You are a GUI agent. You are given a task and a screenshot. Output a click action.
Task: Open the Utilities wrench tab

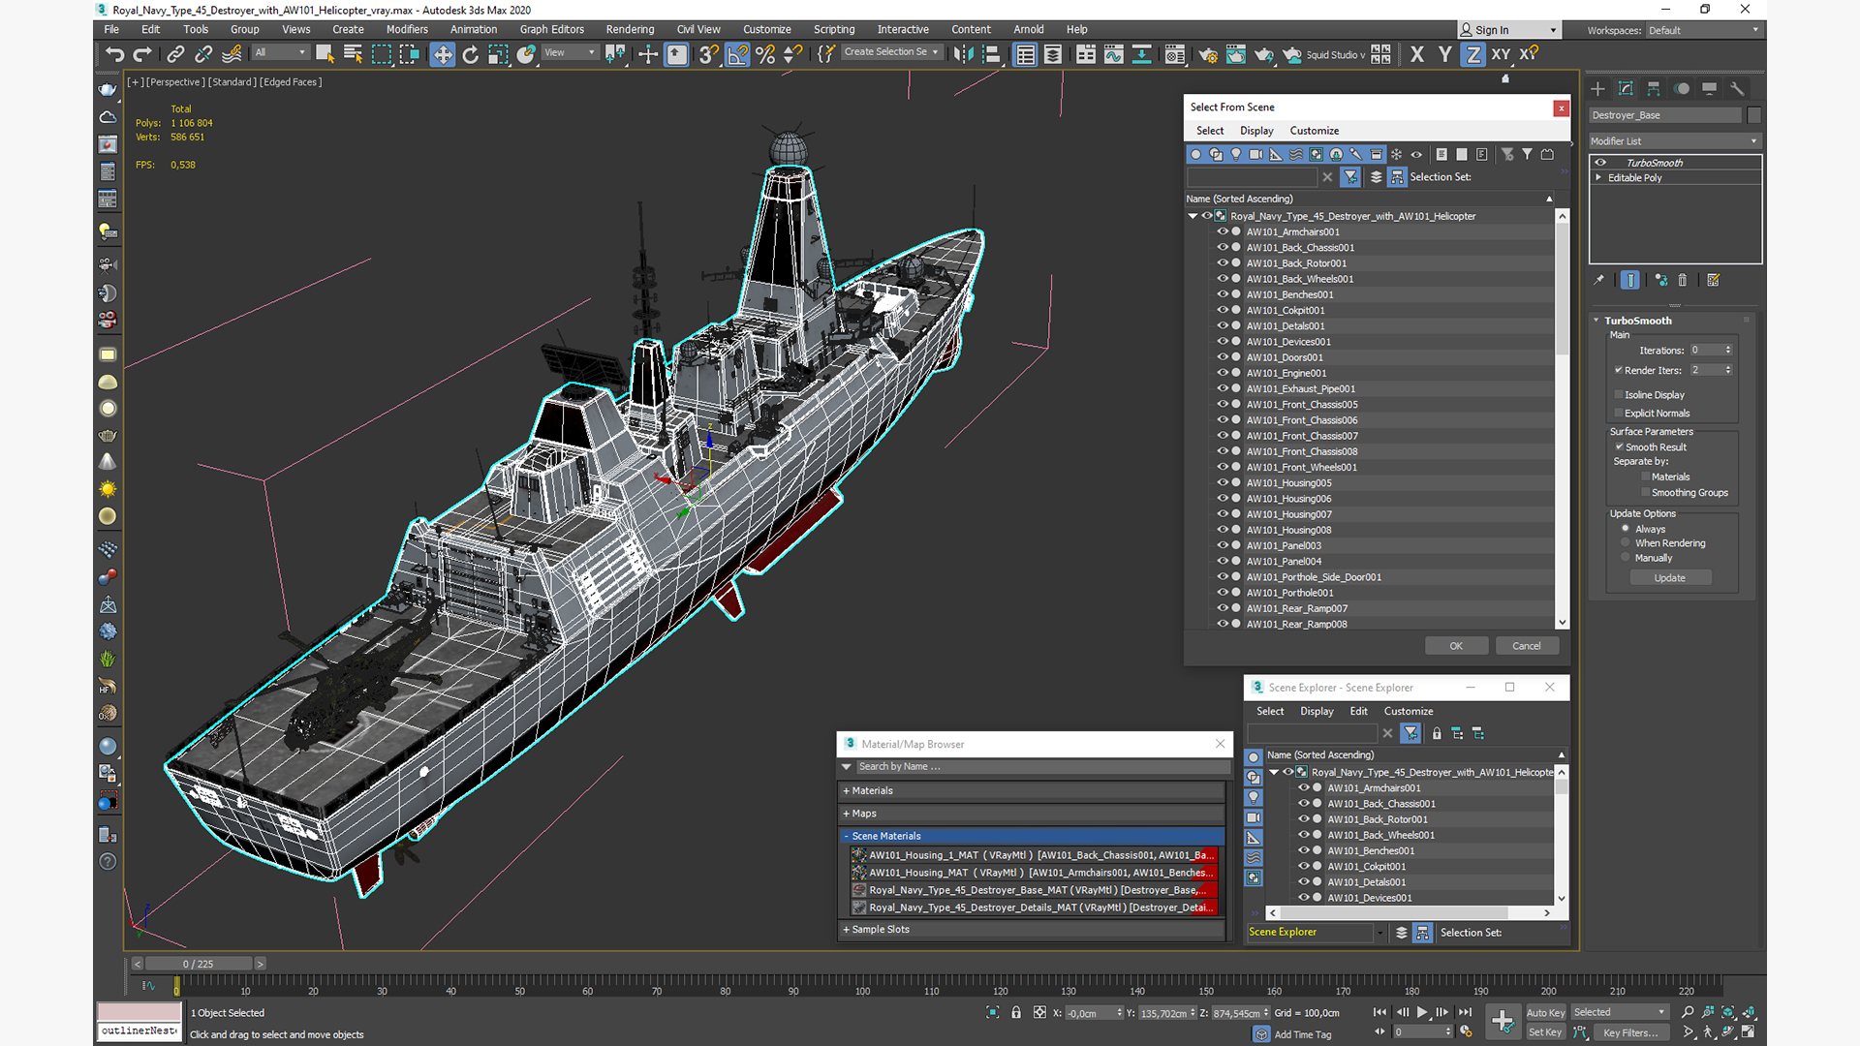tap(1737, 88)
